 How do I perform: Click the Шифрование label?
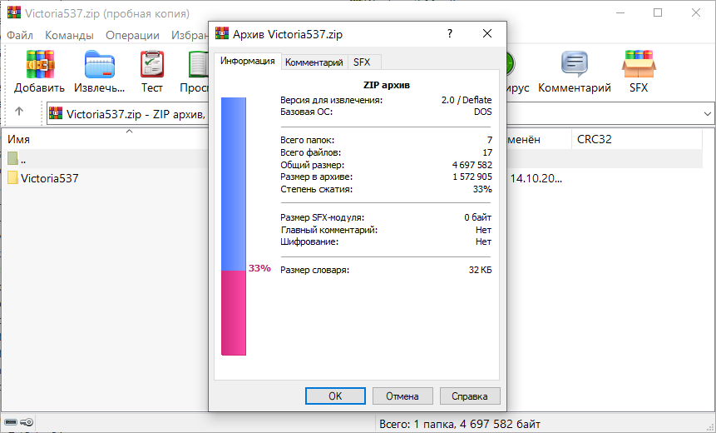309,241
